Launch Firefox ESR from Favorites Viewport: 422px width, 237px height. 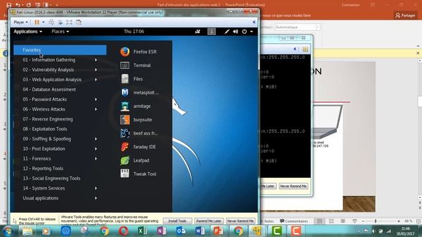point(138,51)
